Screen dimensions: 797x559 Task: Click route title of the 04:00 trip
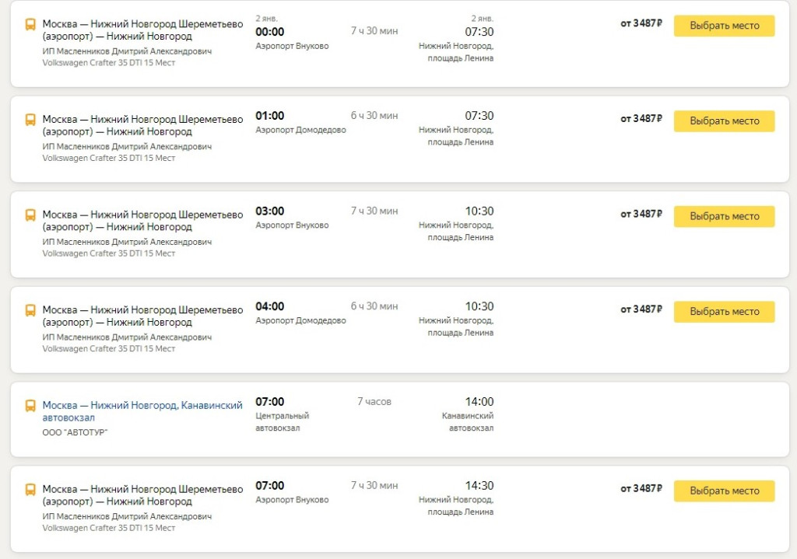coord(142,316)
